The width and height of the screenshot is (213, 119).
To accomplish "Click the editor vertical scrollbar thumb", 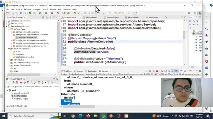I will click(184, 35).
